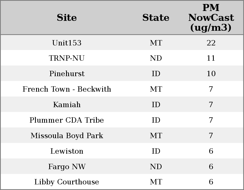Select Libby Courthouse site name
The height and width of the screenshot is (190, 244).
tap(67, 182)
